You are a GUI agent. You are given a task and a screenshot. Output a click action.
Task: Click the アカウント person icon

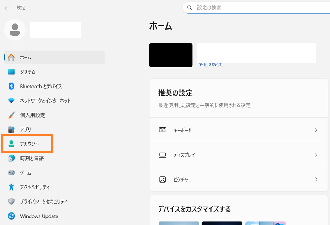(11, 144)
